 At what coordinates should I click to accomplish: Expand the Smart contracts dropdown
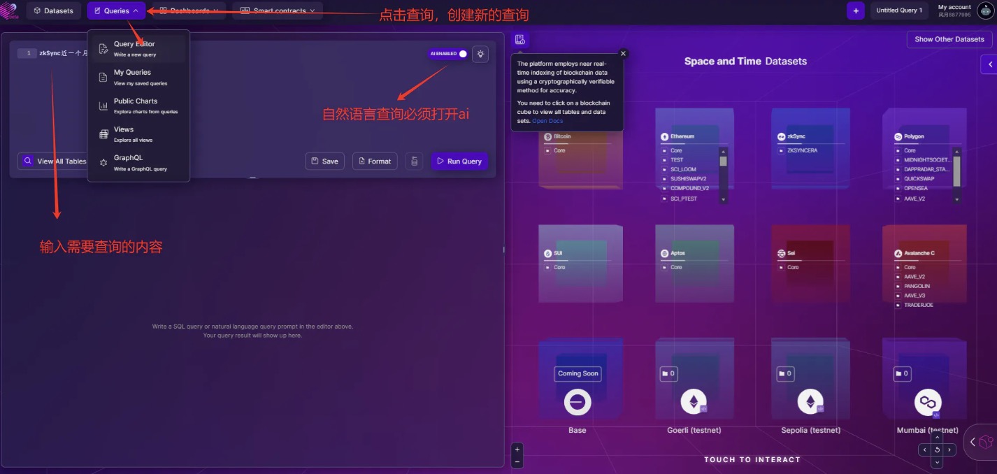278,10
